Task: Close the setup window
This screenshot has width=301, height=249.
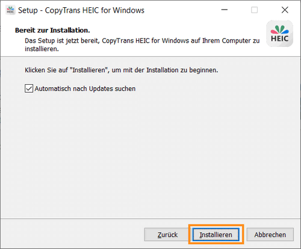Action: [x=285, y=10]
